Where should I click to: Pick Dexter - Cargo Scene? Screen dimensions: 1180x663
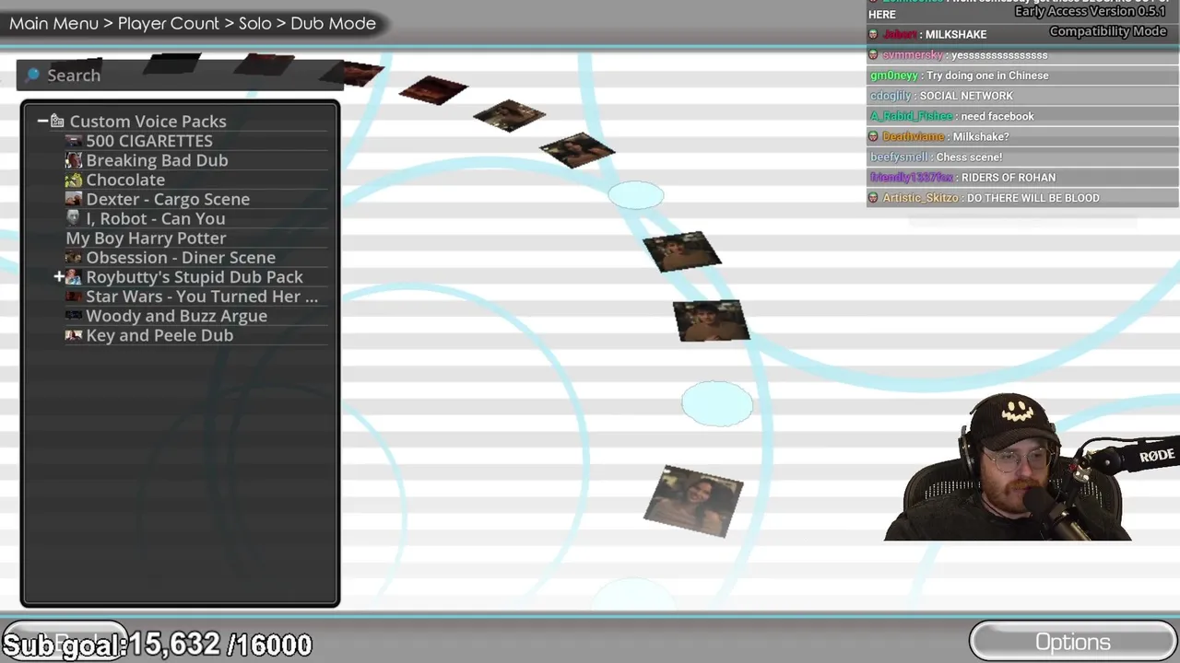[168, 199]
